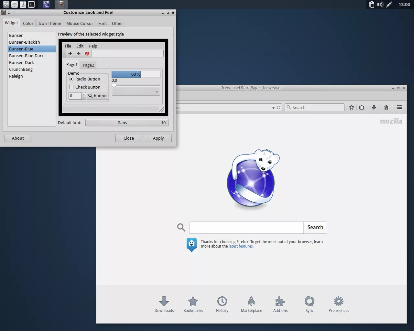
Task: Open the URL bar history dropdown
Action: click(273, 108)
